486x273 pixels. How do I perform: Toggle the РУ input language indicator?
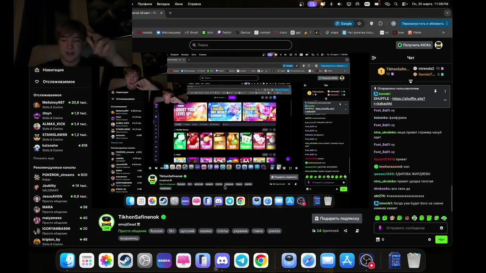(367, 4)
